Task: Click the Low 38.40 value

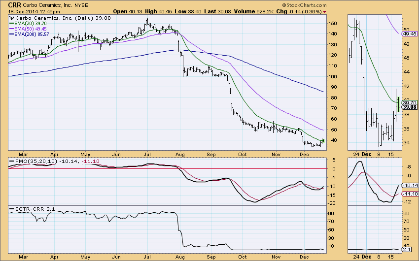Action: 188,11
